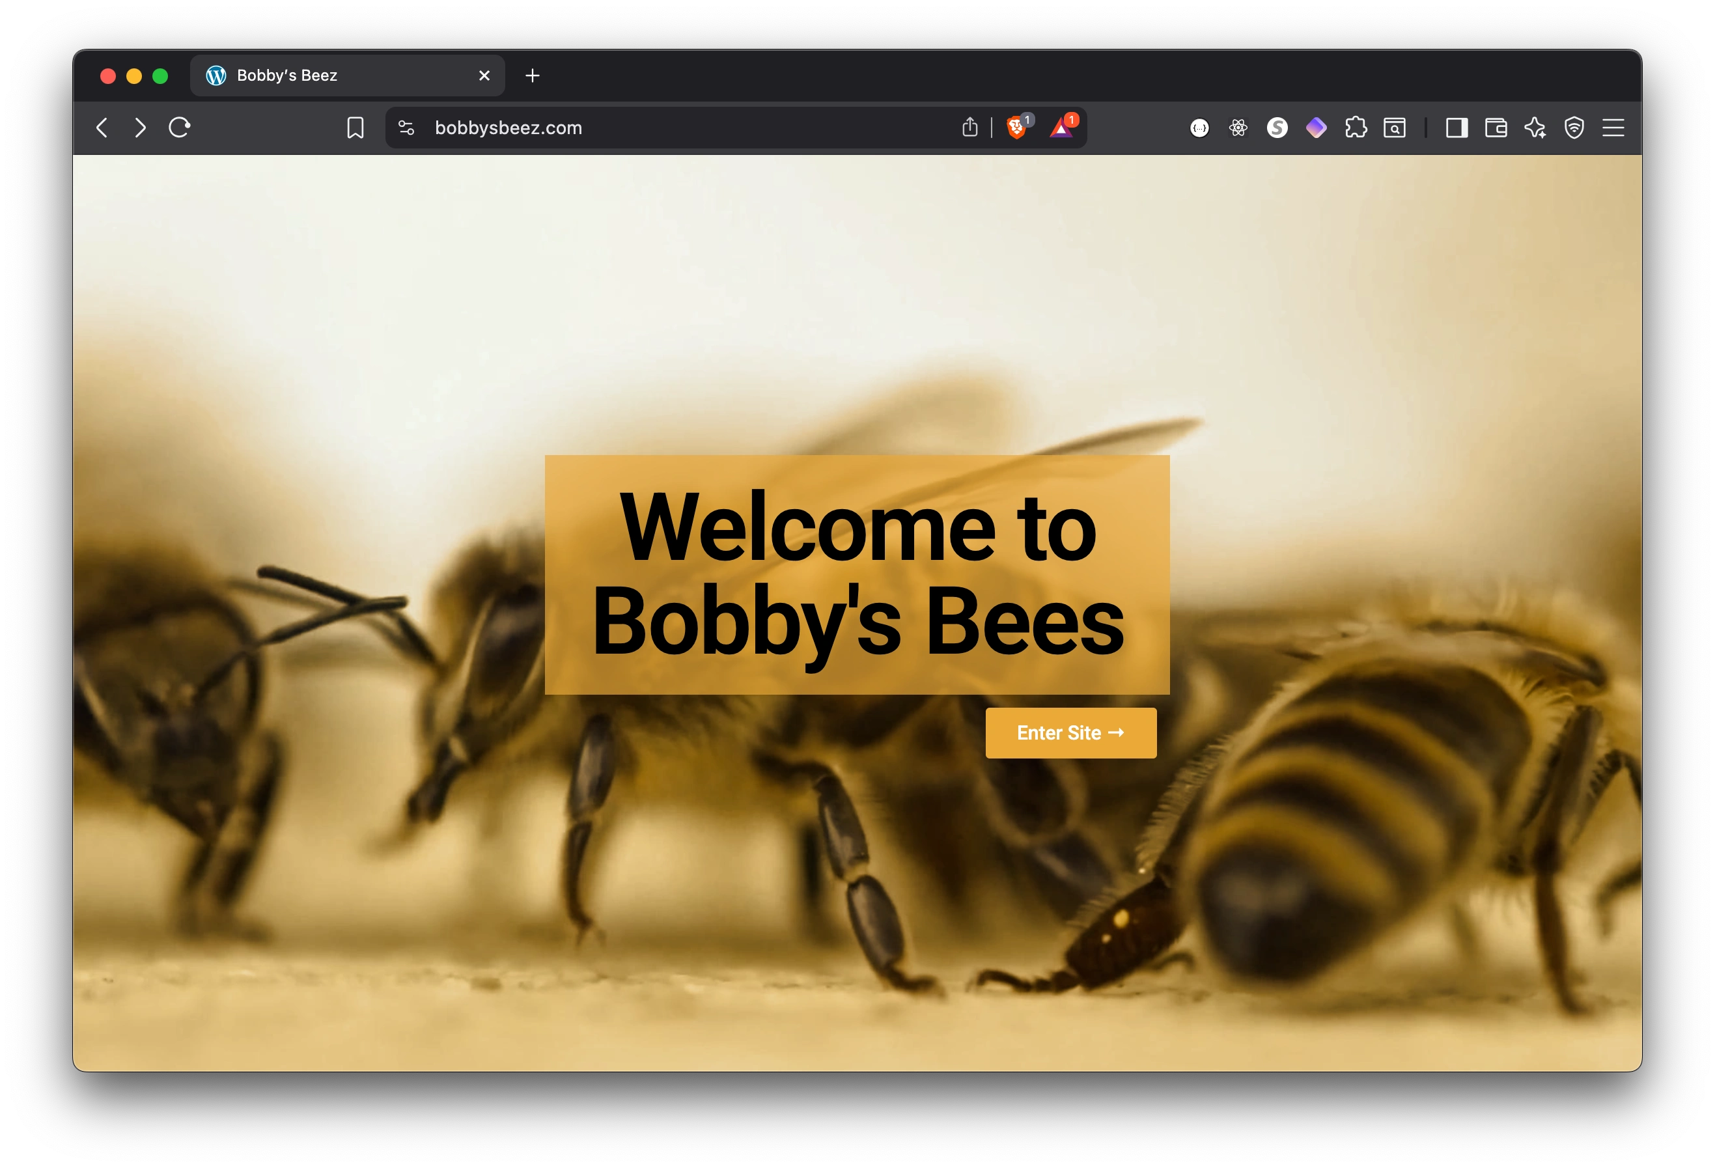
Task: Go back to previous page
Action: tap(103, 128)
